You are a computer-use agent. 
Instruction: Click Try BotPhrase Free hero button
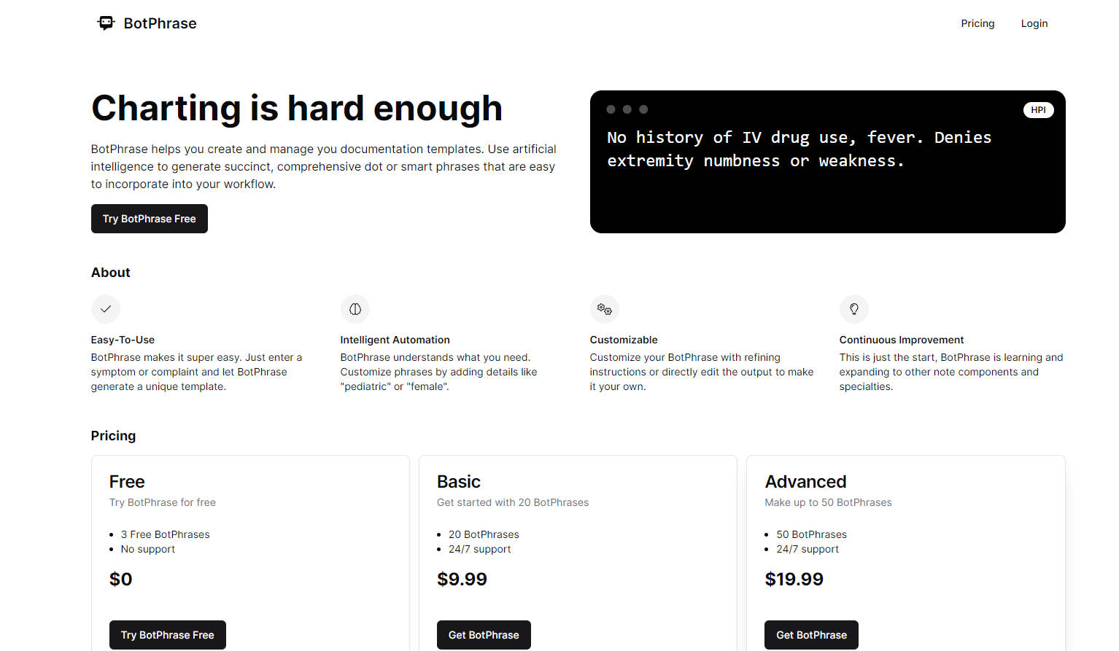click(149, 219)
